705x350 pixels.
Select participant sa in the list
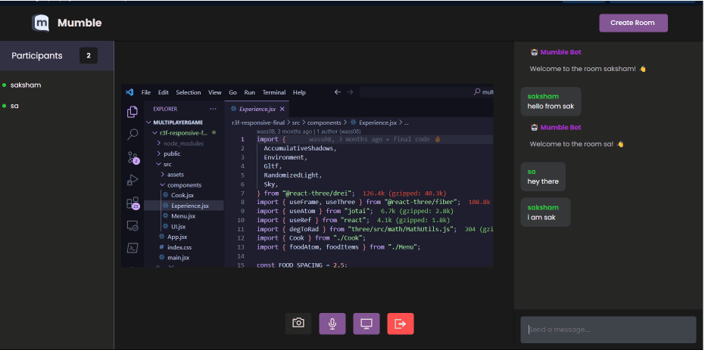(14, 107)
